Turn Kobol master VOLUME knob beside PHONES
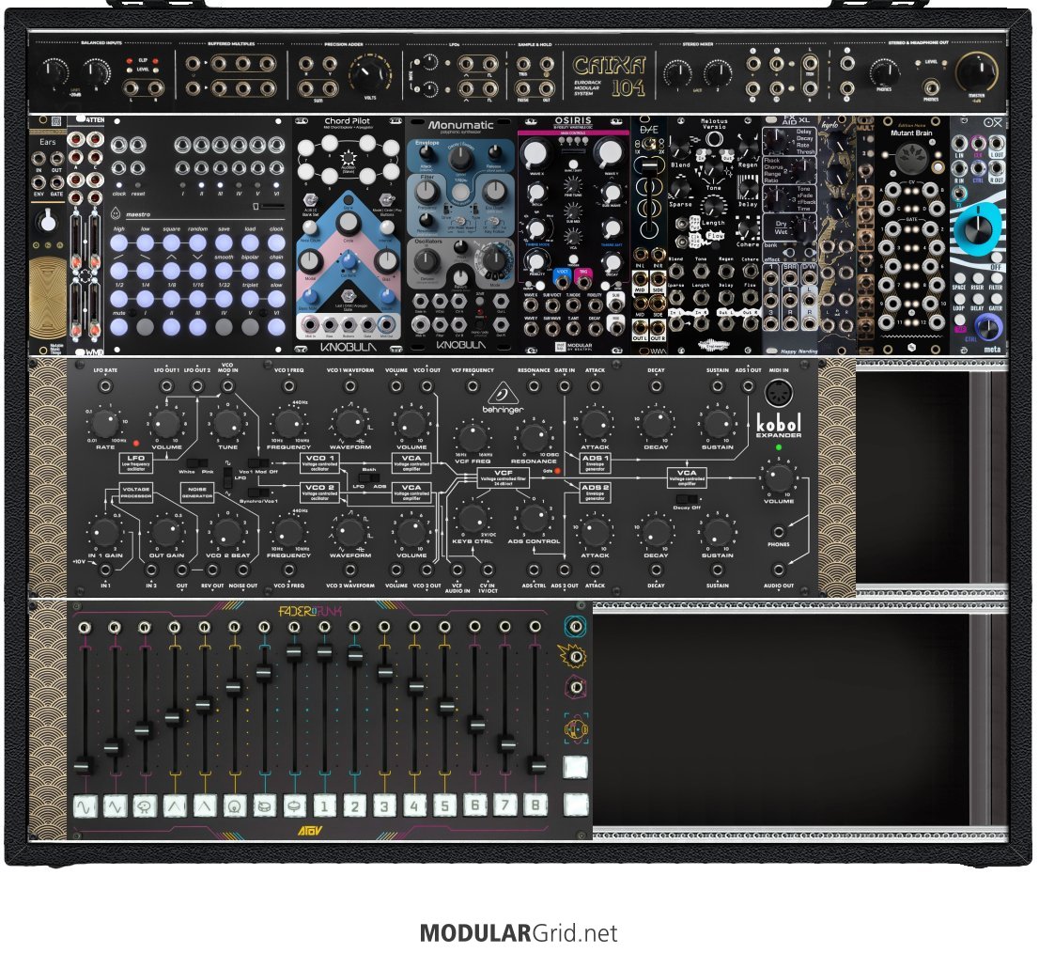Screen dimensions: 1039x953 point(779,477)
